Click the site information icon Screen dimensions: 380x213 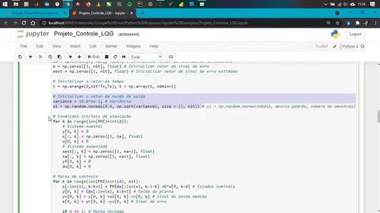coord(44,23)
